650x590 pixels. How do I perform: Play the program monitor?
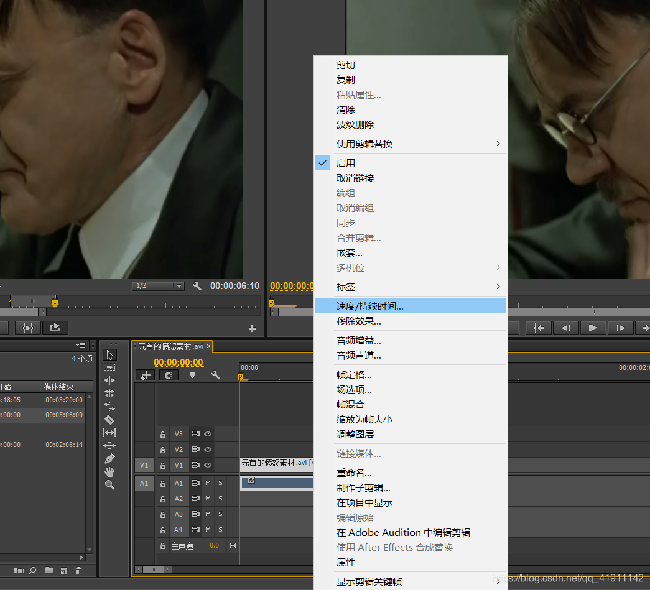coord(593,328)
